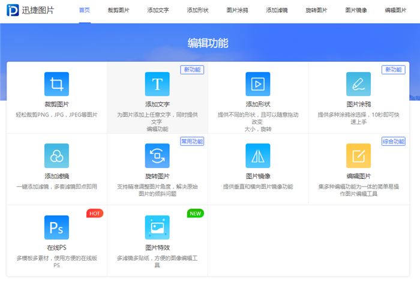Image resolution: width=420 pixels, height=281 pixels.
Task: Select 图片镜像 in the top menu
Action: click(x=356, y=10)
